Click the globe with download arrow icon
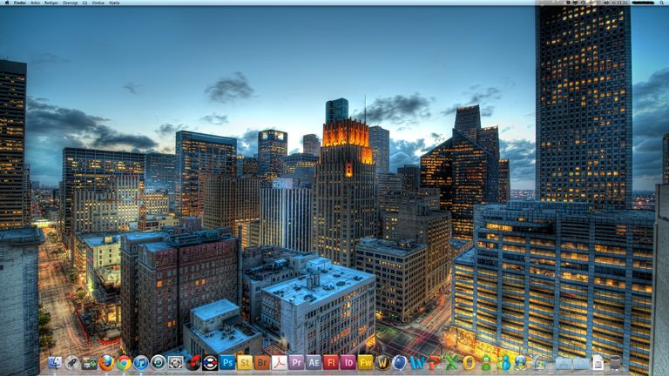The height and width of the screenshot is (376, 669). pos(521,363)
